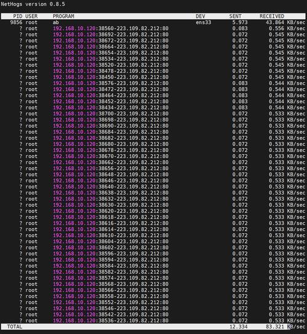Viewport: 307px width, 334px height.
Task: Click the SENT column header
Action: (235, 16)
